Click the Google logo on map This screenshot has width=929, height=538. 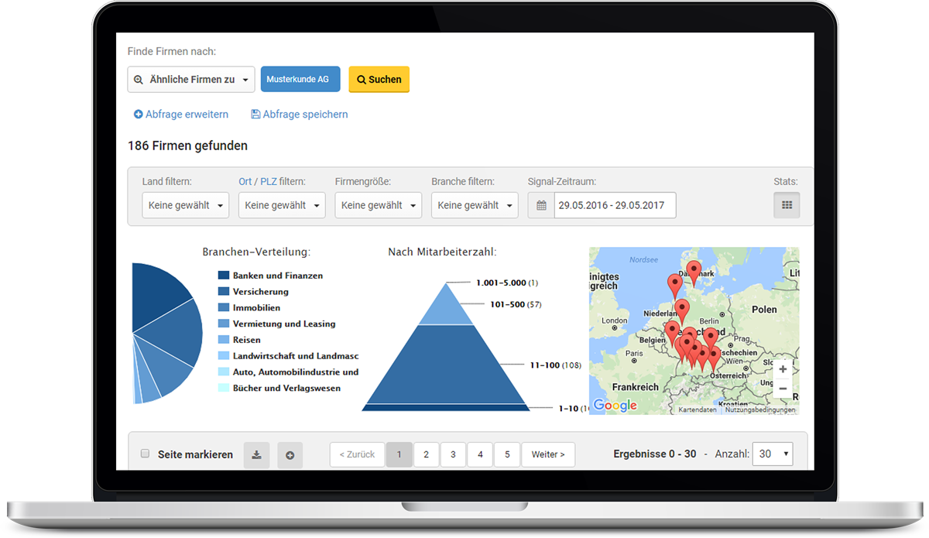click(x=615, y=406)
